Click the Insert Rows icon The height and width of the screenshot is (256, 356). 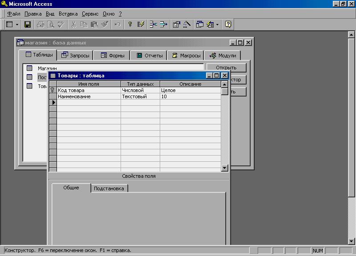[153, 24]
